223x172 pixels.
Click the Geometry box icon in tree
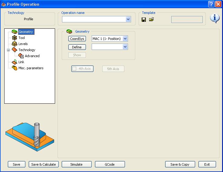[x=15, y=31]
